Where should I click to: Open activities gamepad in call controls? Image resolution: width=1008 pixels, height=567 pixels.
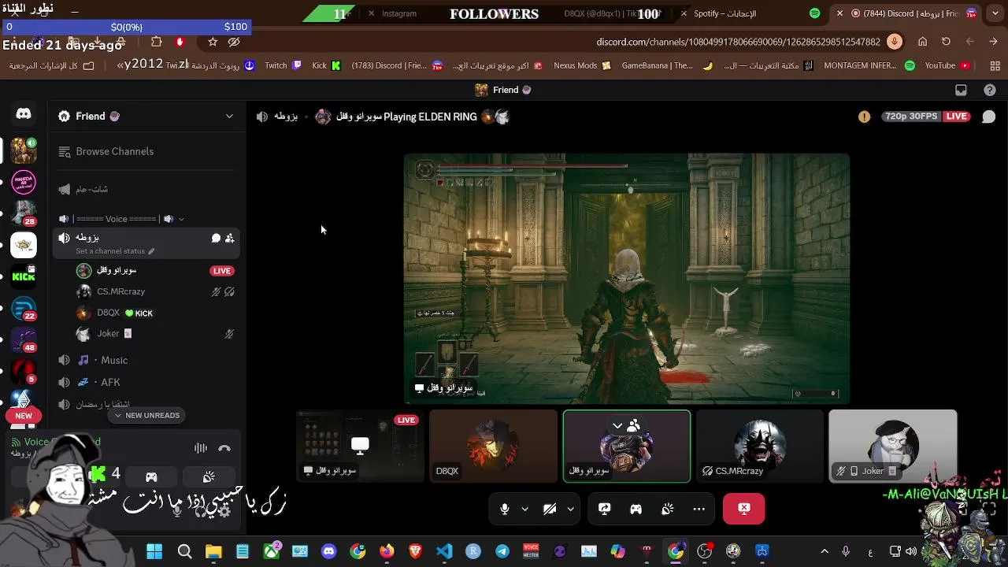tap(636, 509)
